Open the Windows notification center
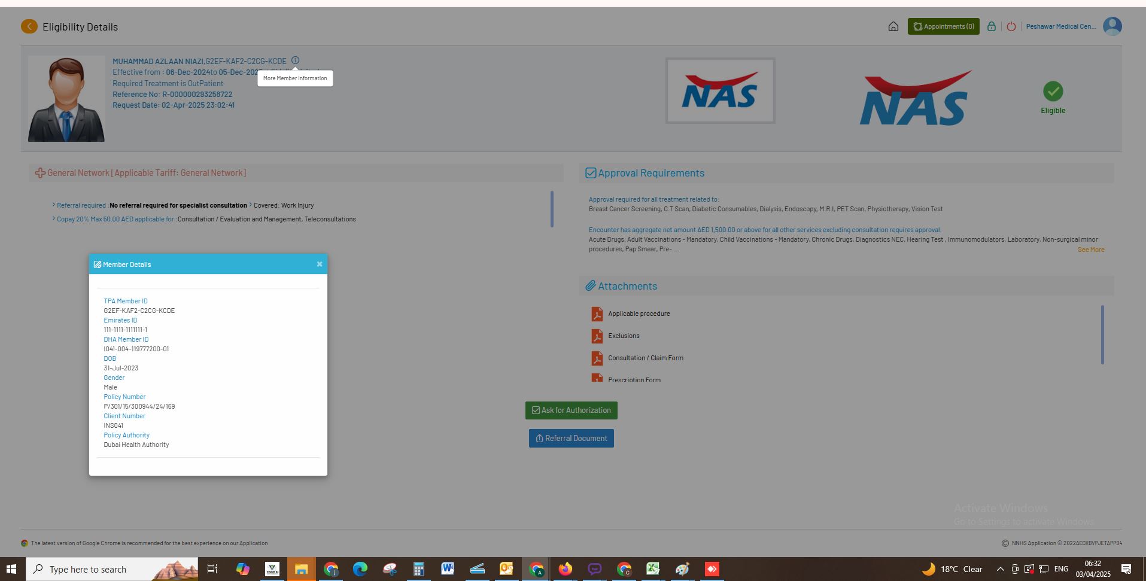1146x581 pixels. pyautogui.click(x=1126, y=569)
